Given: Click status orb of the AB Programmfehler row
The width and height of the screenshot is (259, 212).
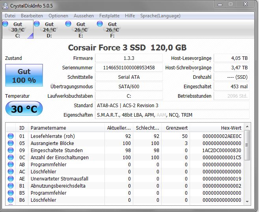Looking at the screenshot, I should click(11, 164).
